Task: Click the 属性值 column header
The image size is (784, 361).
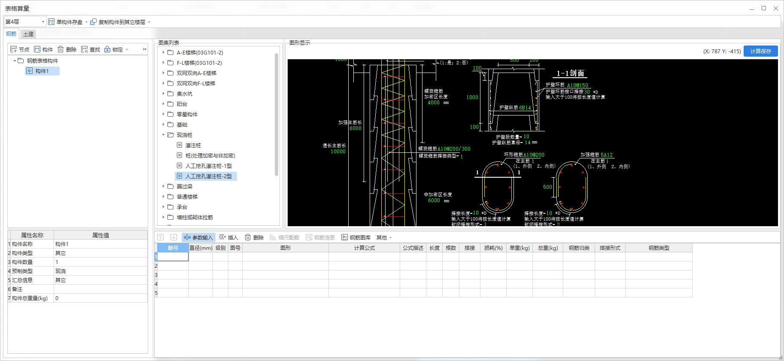Action: point(100,235)
